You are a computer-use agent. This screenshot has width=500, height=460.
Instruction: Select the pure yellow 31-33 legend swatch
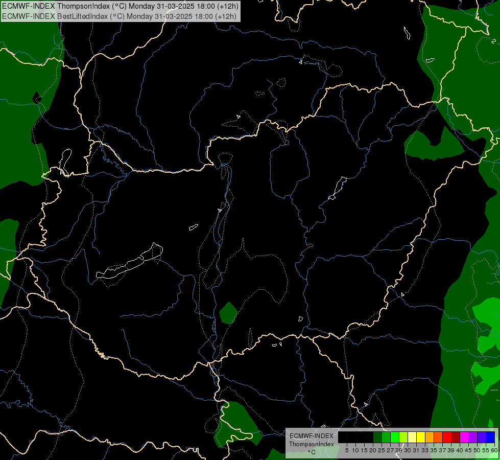point(421,437)
